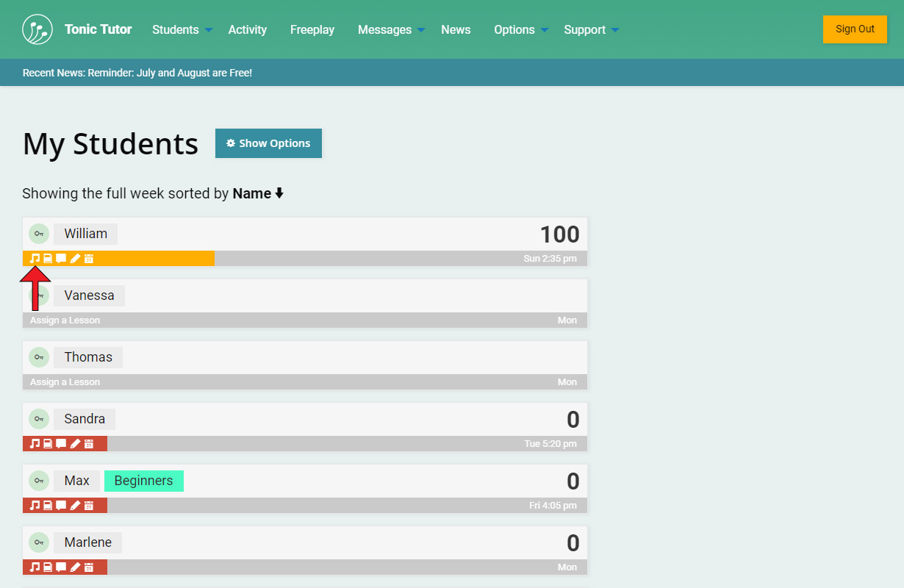Open the calendar icon in Marlene's row

tap(89, 567)
